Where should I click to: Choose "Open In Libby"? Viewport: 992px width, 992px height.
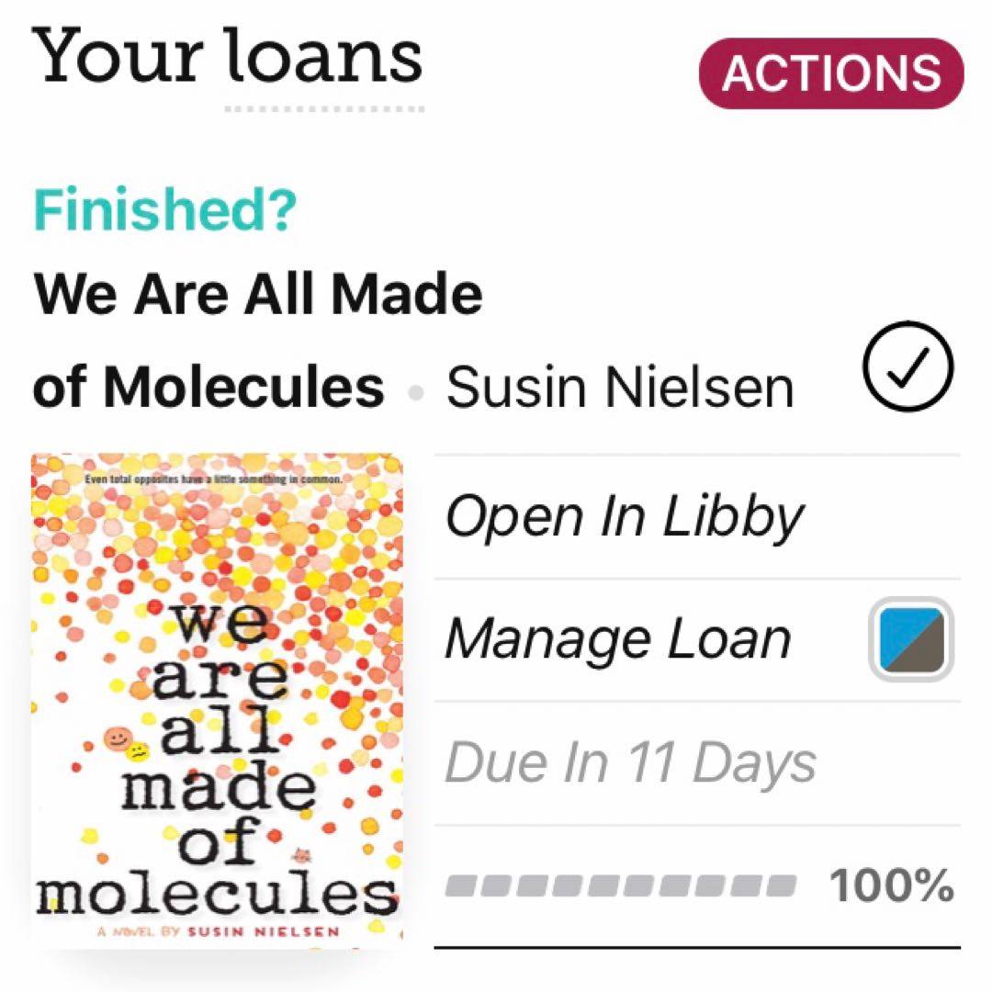click(624, 518)
